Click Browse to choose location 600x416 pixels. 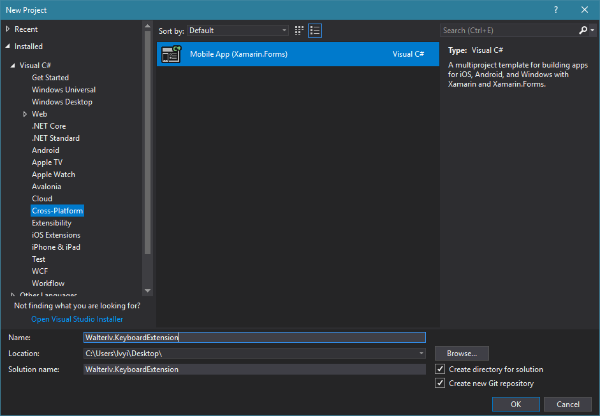[x=462, y=354]
